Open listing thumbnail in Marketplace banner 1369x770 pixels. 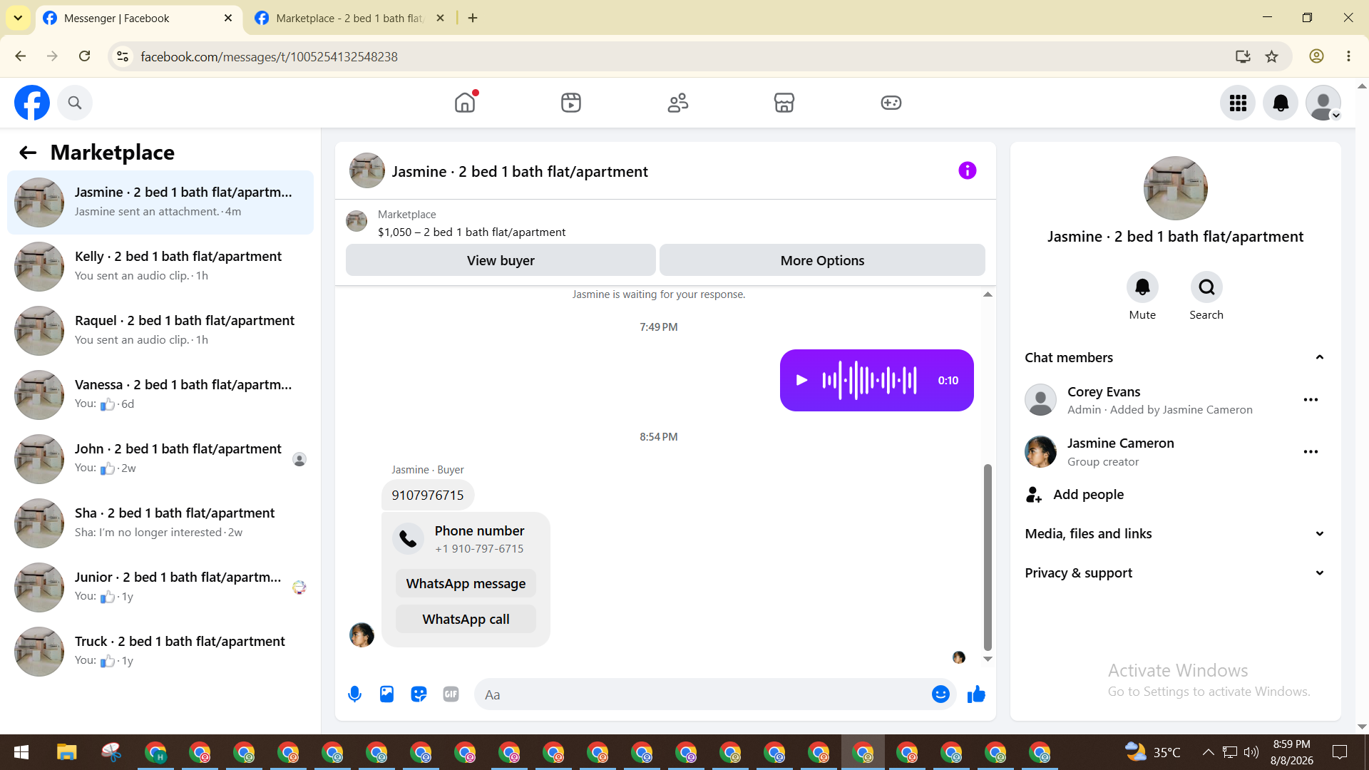click(x=357, y=222)
